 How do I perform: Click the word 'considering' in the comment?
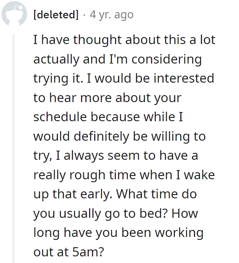(166, 60)
